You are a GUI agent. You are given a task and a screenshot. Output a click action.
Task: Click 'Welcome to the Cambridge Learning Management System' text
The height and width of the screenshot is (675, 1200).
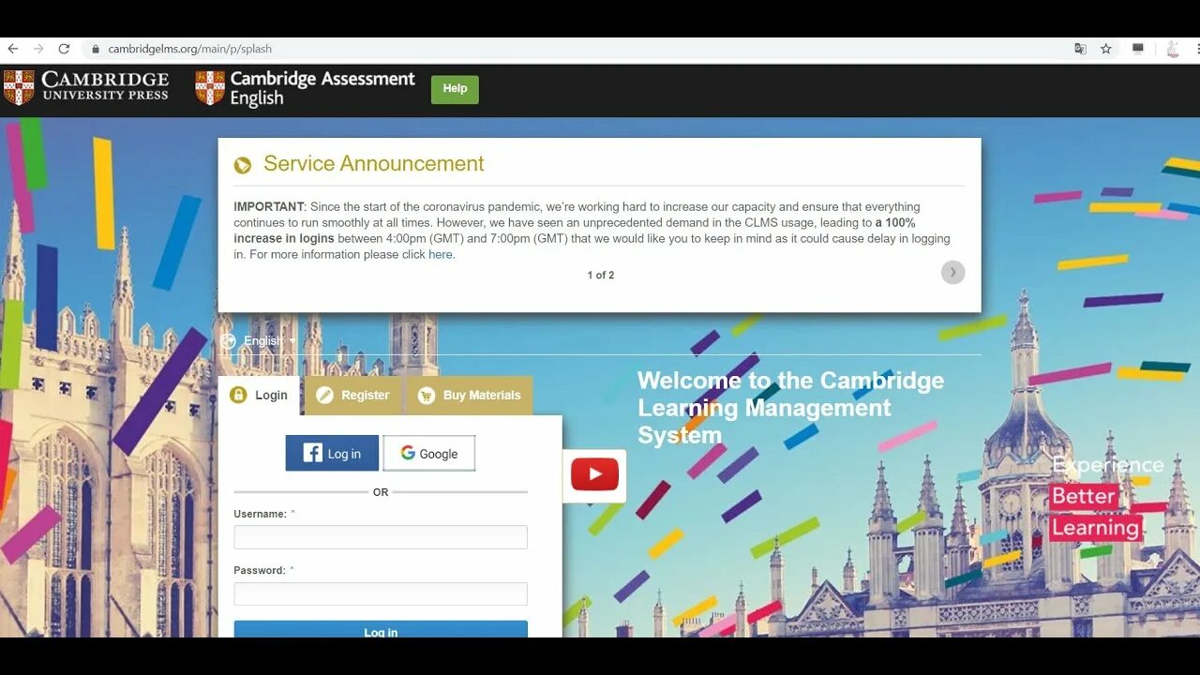pyautogui.click(x=790, y=408)
